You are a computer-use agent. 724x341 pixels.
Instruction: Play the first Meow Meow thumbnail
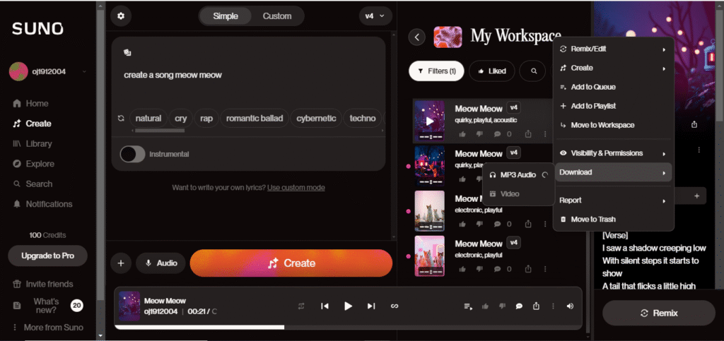[x=429, y=121]
